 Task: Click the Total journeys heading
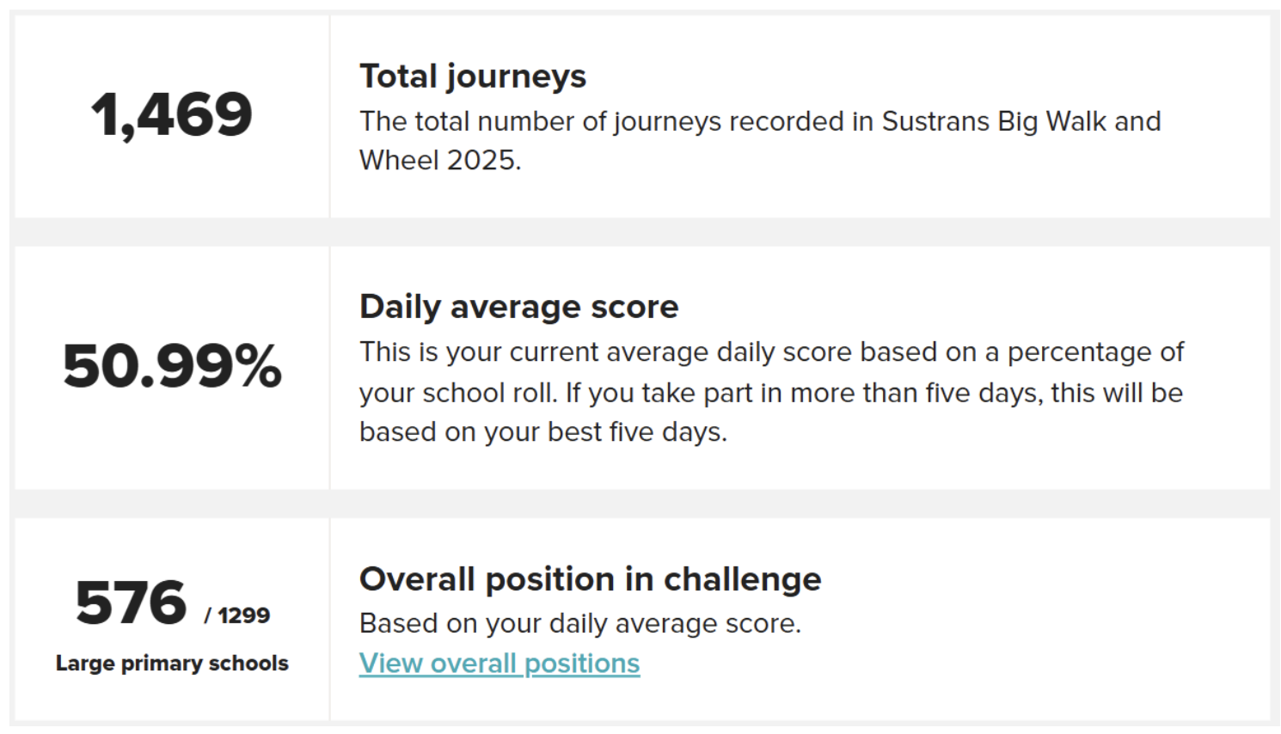pyautogui.click(x=473, y=76)
